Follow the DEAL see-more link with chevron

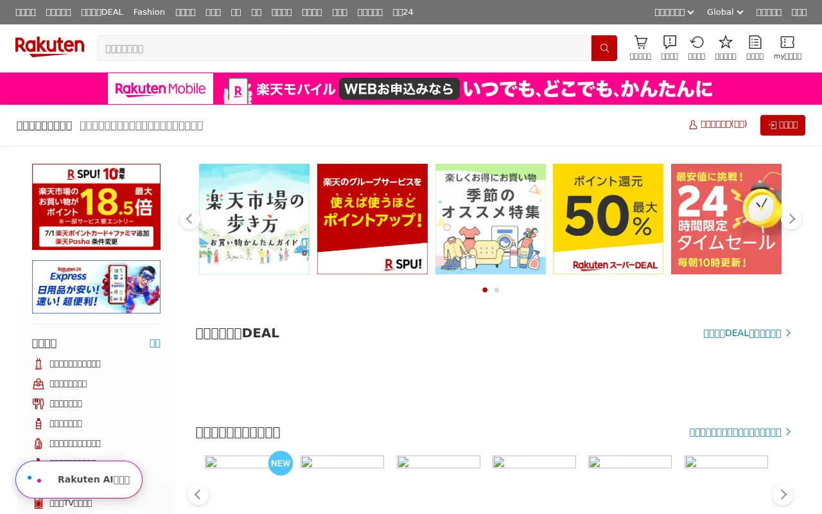pos(748,333)
